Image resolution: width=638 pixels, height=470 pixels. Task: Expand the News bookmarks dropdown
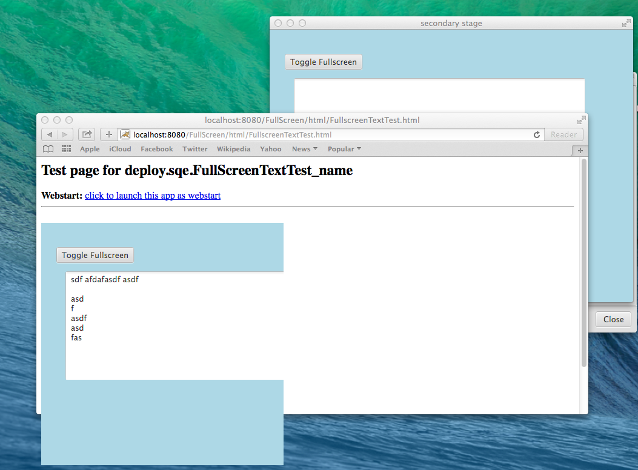[304, 149]
